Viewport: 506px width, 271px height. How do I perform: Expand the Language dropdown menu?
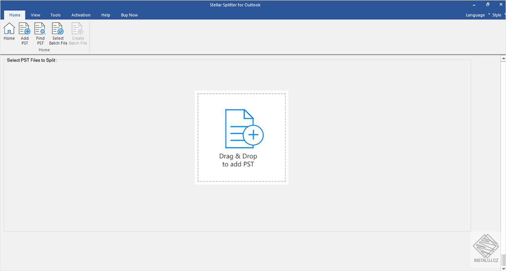[478, 15]
